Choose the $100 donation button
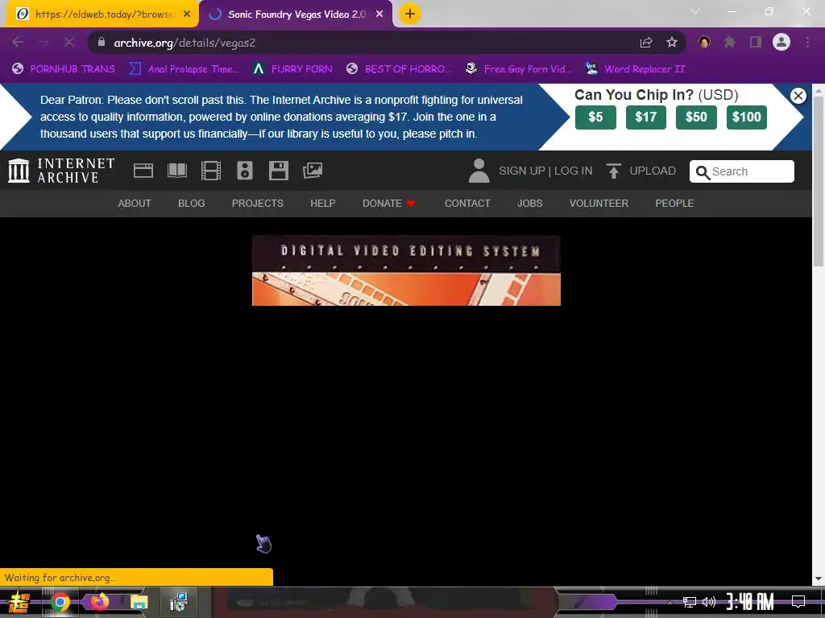The height and width of the screenshot is (618, 825). [747, 117]
